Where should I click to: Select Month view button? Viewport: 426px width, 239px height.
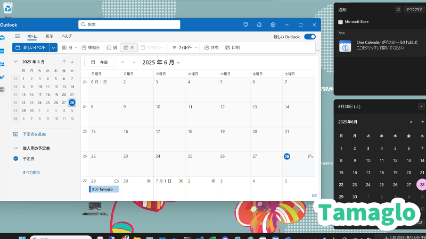click(x=129, y=47)
